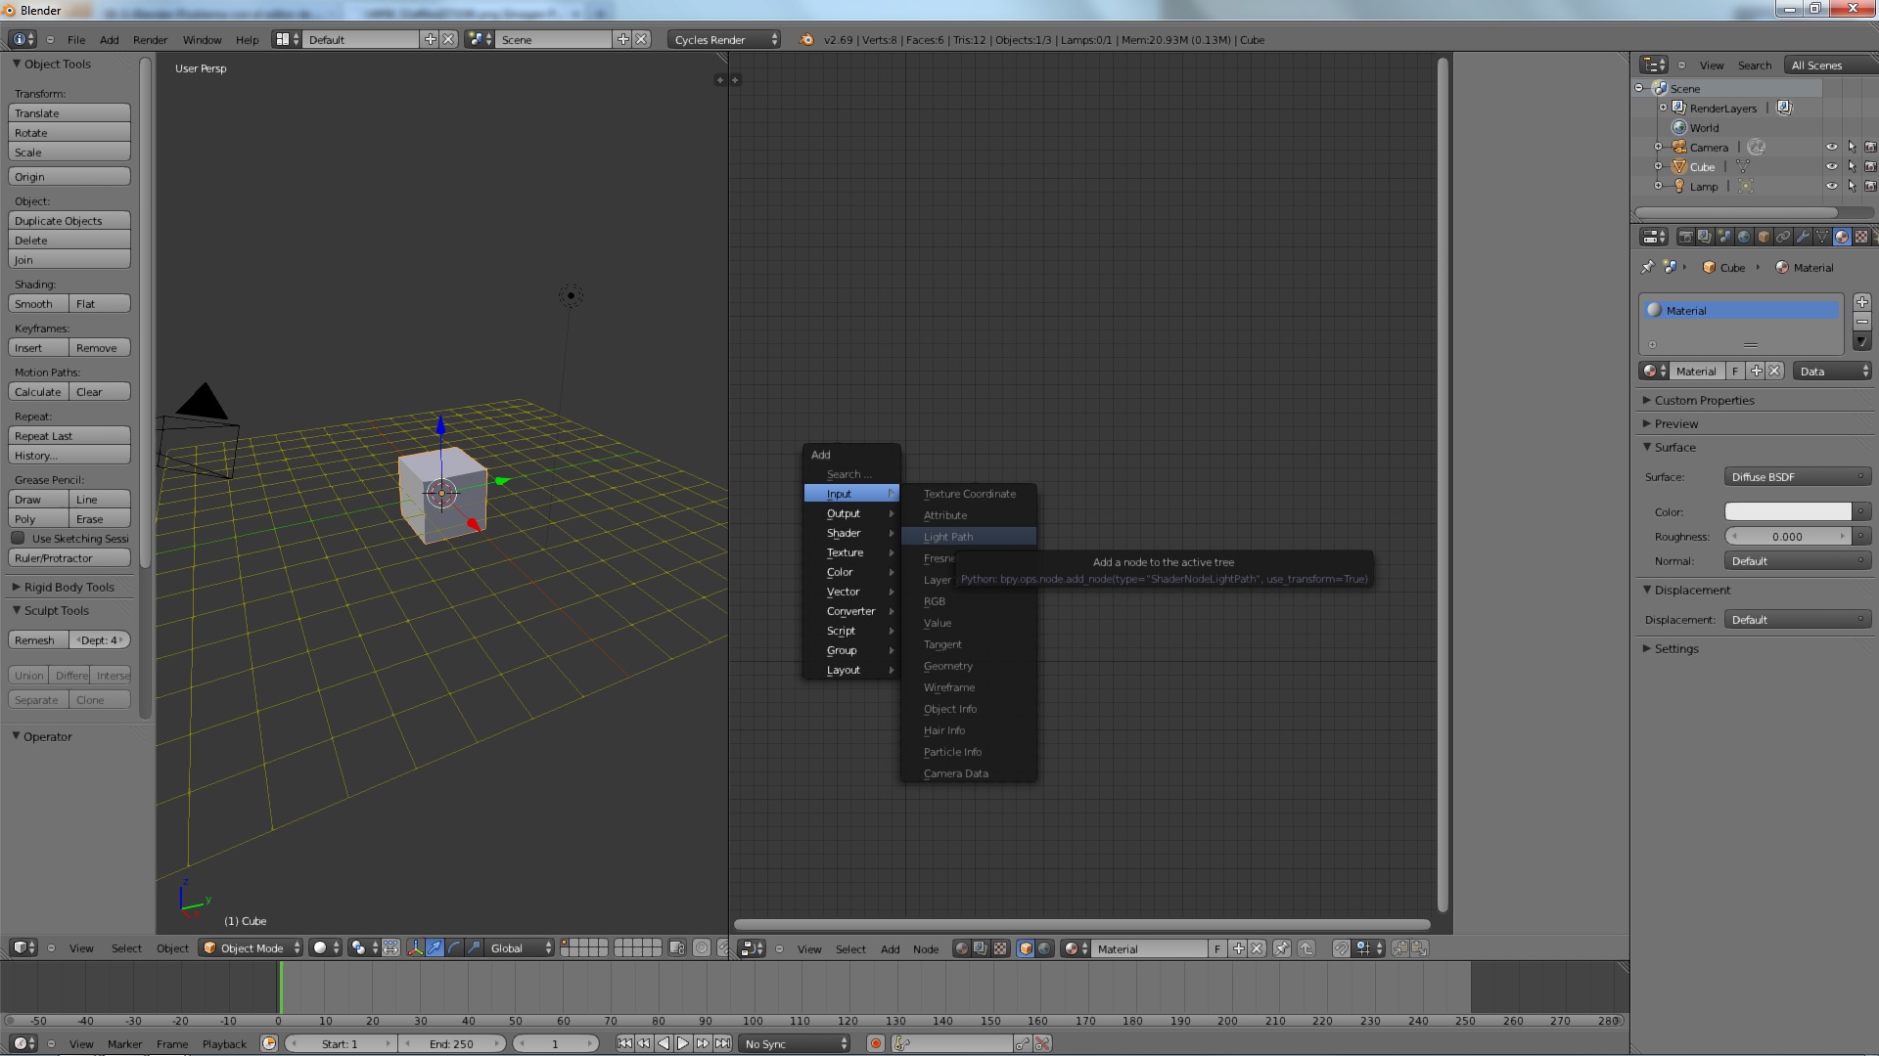Open the Cycles Render engine dropdown
1879x1056 pixels.
point(725,40)
